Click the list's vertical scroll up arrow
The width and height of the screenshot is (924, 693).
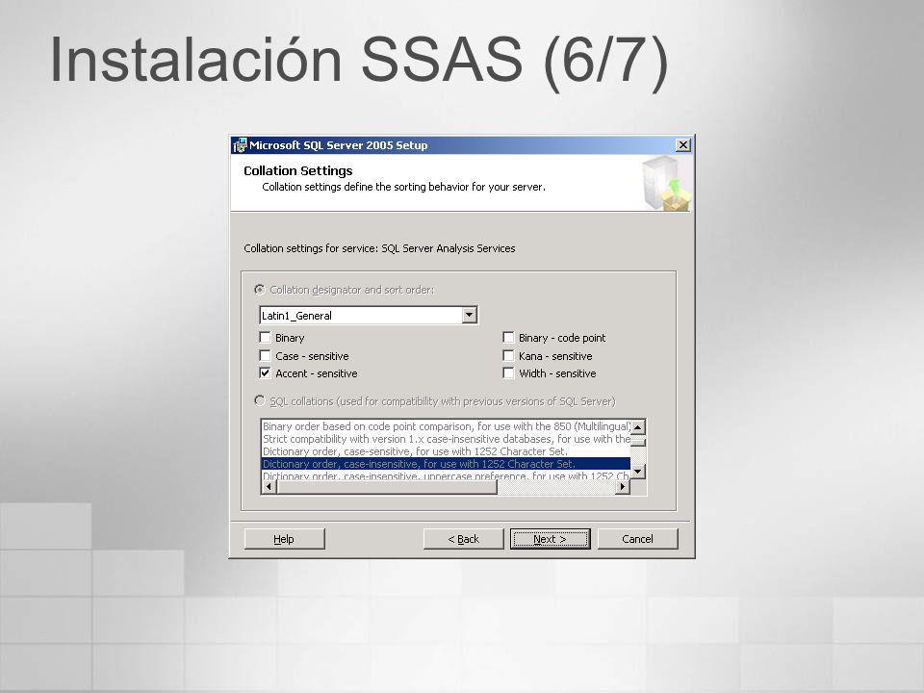(x=638, y=426)
